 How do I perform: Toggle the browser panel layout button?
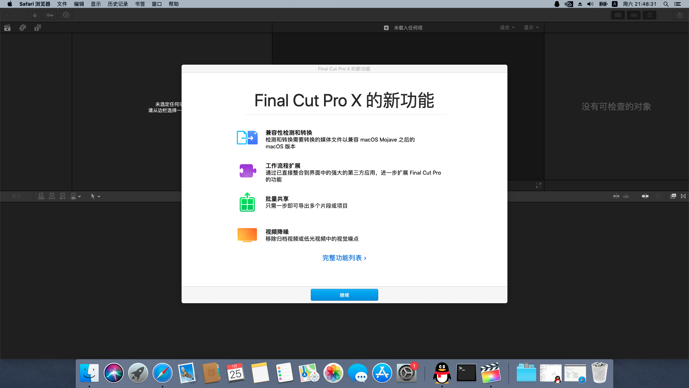618,15
